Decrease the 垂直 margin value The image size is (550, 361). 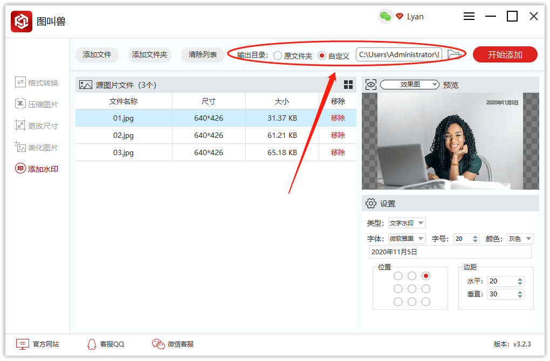(520, 296)
